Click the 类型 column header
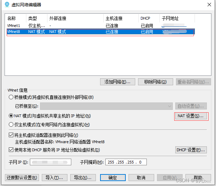This screenshot has width=216, height=186. [x=37, y=18]
